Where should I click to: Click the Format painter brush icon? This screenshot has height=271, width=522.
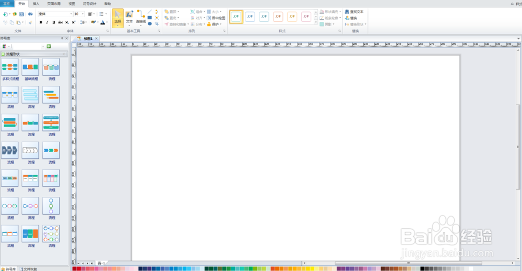pos(30,22)
